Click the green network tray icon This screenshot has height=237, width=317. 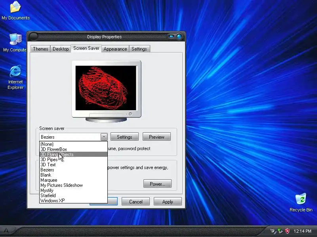pos(280,231)
